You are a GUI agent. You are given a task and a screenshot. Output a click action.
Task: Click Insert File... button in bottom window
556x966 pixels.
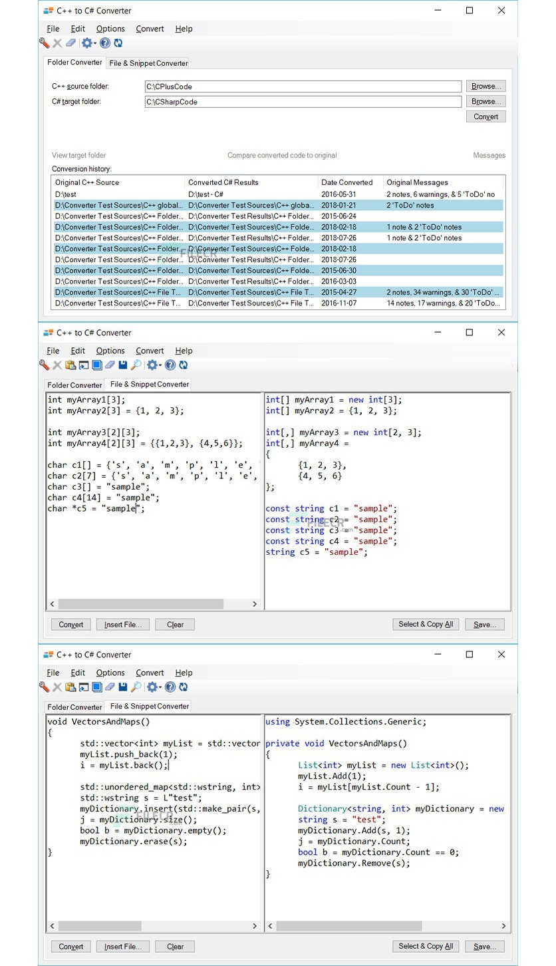click(123, 946)
